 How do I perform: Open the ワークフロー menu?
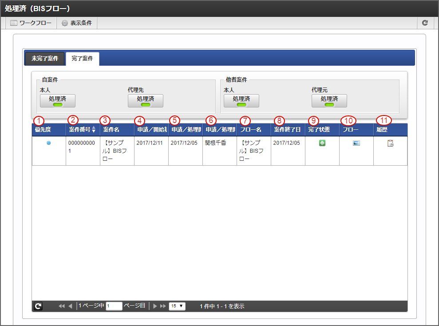(x=31, y=23)
